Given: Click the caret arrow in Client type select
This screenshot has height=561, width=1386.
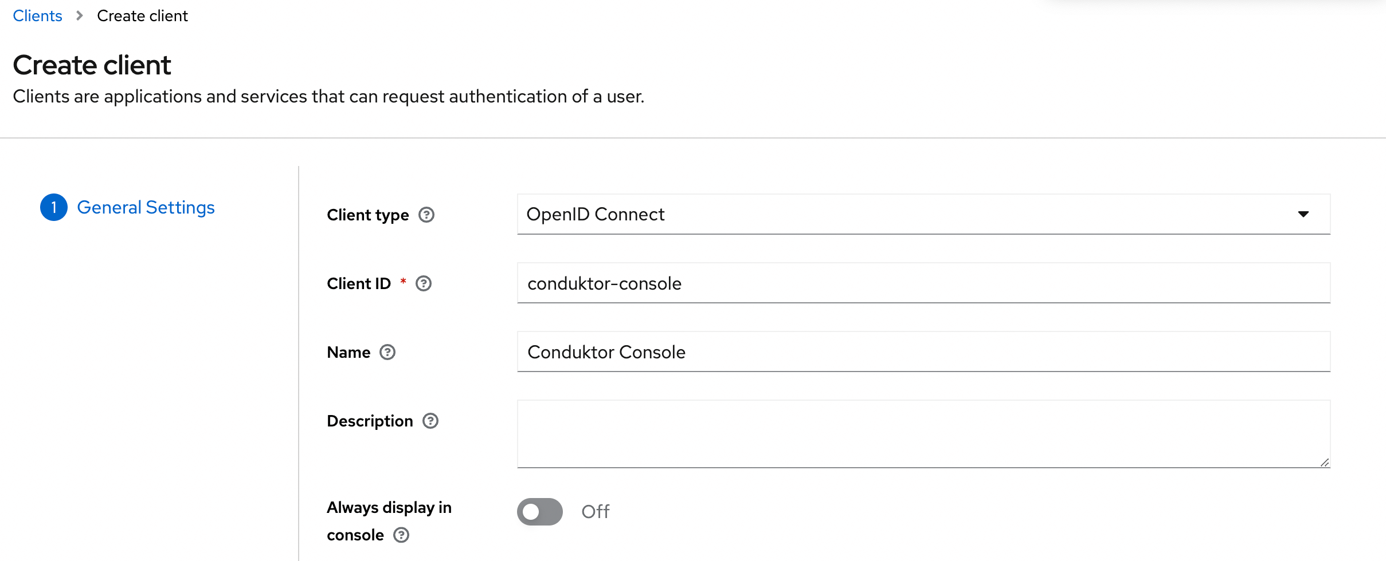Looking at the screenshot, I should tap(1303, 214).
